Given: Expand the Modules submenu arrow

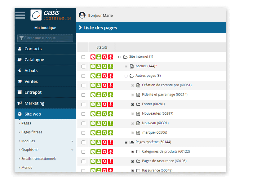Looking at the screenshot, I should (x=72, y=141).
